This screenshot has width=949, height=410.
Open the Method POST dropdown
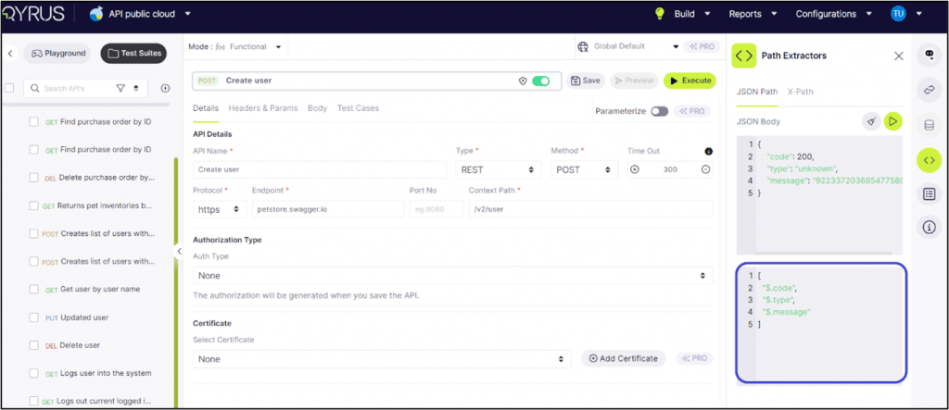tap(583, 169)
